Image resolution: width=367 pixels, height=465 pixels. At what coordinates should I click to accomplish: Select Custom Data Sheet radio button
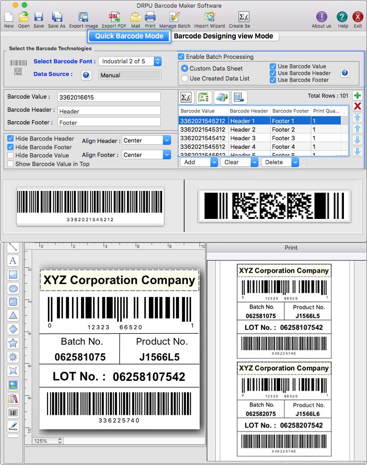[184, 68]
